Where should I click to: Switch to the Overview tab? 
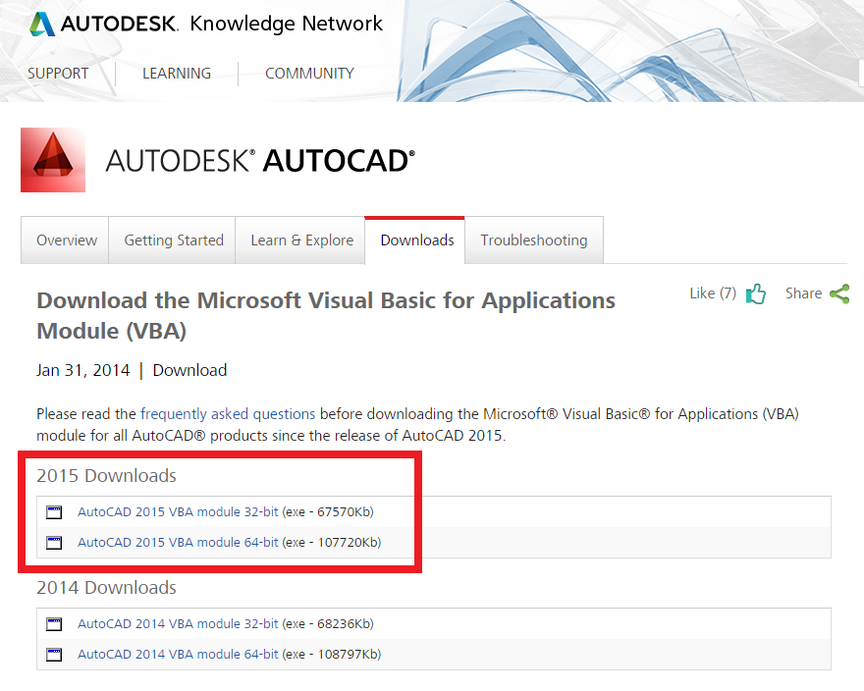click(x=66, y=240)
